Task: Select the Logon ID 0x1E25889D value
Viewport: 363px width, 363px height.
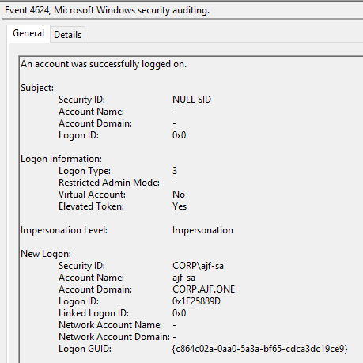Action: click(x=196, y=301)
